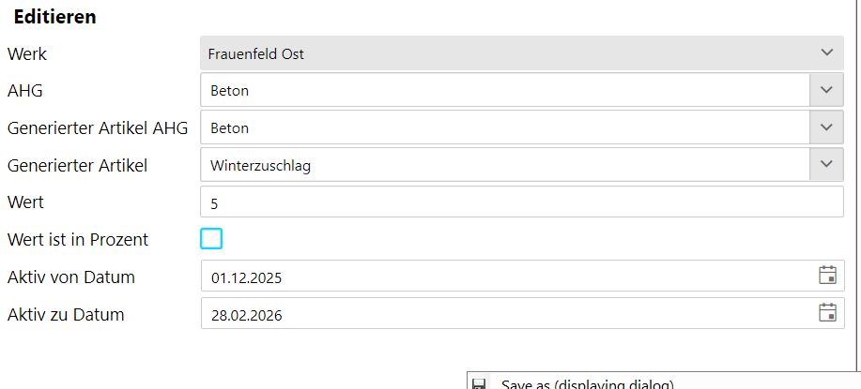Click the floppy disk save icon
The width and height of the screenshot is (861, 389).
[x=479, y=384]
